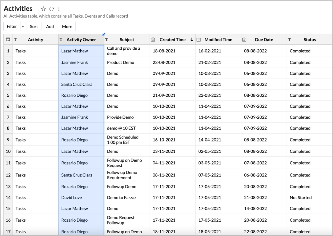Screen dimensions: 333x236
Task: Click the text-type icon on Subject column
Action: coord(107,39)
